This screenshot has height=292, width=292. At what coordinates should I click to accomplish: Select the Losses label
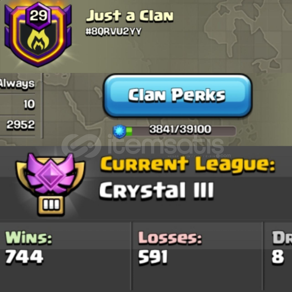pos(170,237)
